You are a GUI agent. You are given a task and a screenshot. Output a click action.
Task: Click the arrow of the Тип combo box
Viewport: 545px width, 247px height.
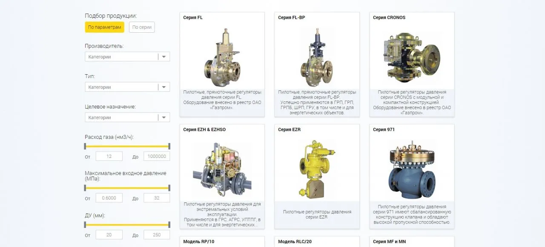[164, 87]
